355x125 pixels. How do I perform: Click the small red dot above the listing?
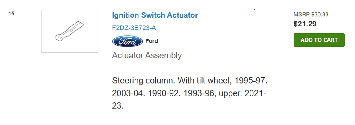pyautogui.click(x=254, y=9)
